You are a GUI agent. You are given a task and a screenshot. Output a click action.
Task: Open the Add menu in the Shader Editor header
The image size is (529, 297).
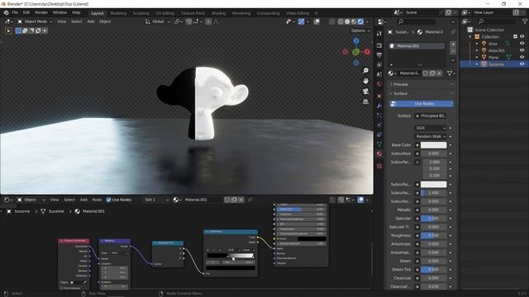(83, 200)
